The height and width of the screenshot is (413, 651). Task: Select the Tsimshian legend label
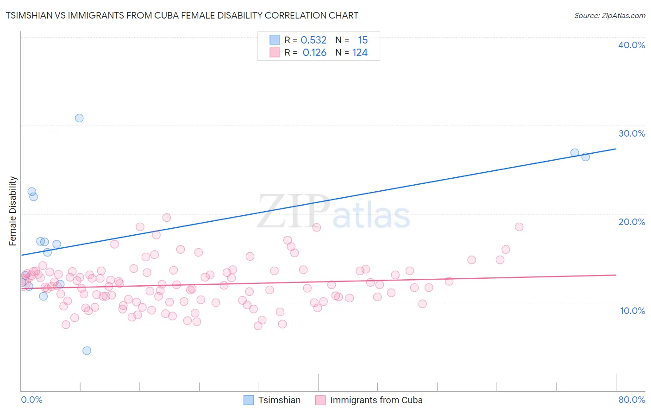click(x=279, y=400)
